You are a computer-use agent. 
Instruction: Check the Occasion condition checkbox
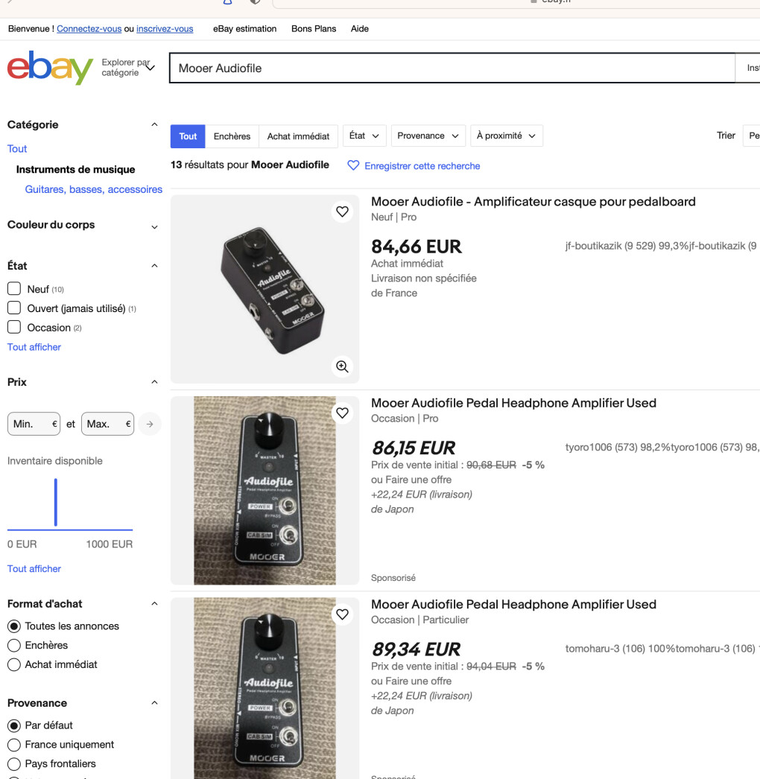point(14,327)
